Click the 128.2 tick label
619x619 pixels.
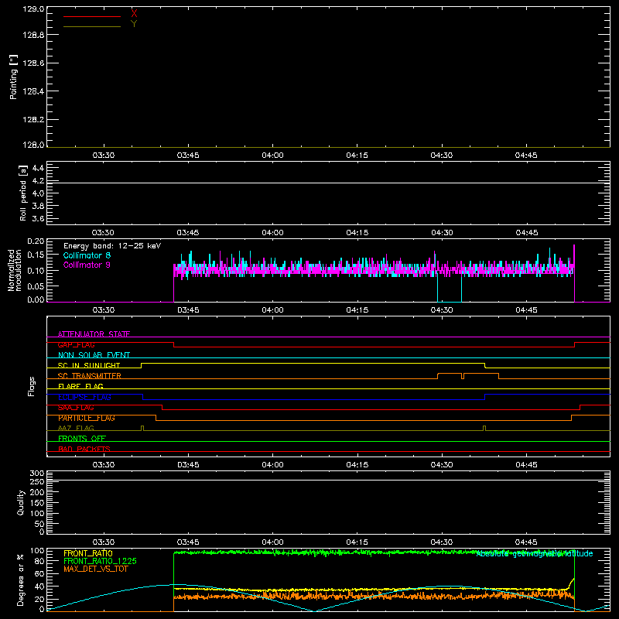[x=33, y=120]
